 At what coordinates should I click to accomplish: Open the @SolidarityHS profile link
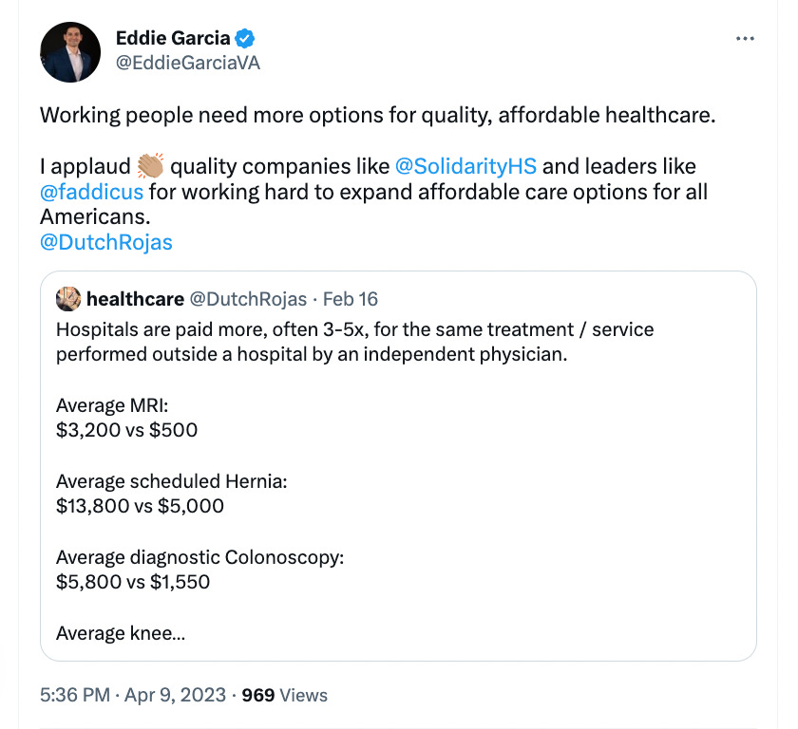(465, 166)
